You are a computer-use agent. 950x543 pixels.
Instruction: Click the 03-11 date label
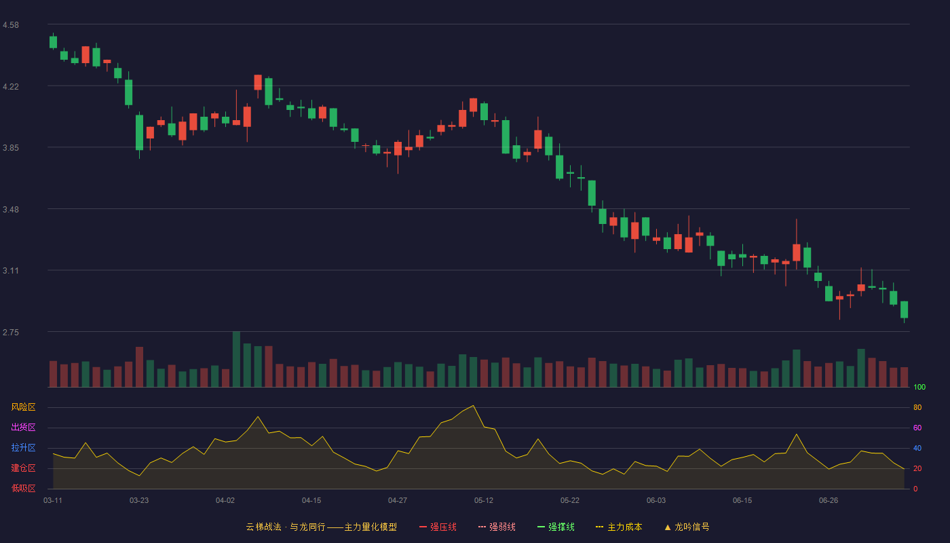(53, 500)
